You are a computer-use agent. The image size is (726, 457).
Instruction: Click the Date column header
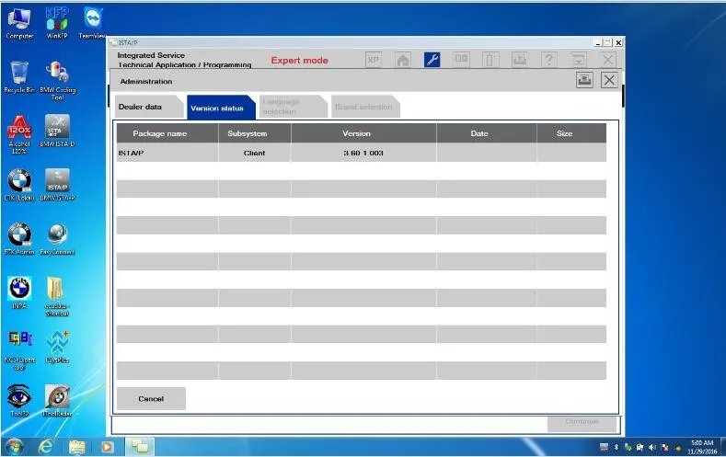tap(487, 133)
